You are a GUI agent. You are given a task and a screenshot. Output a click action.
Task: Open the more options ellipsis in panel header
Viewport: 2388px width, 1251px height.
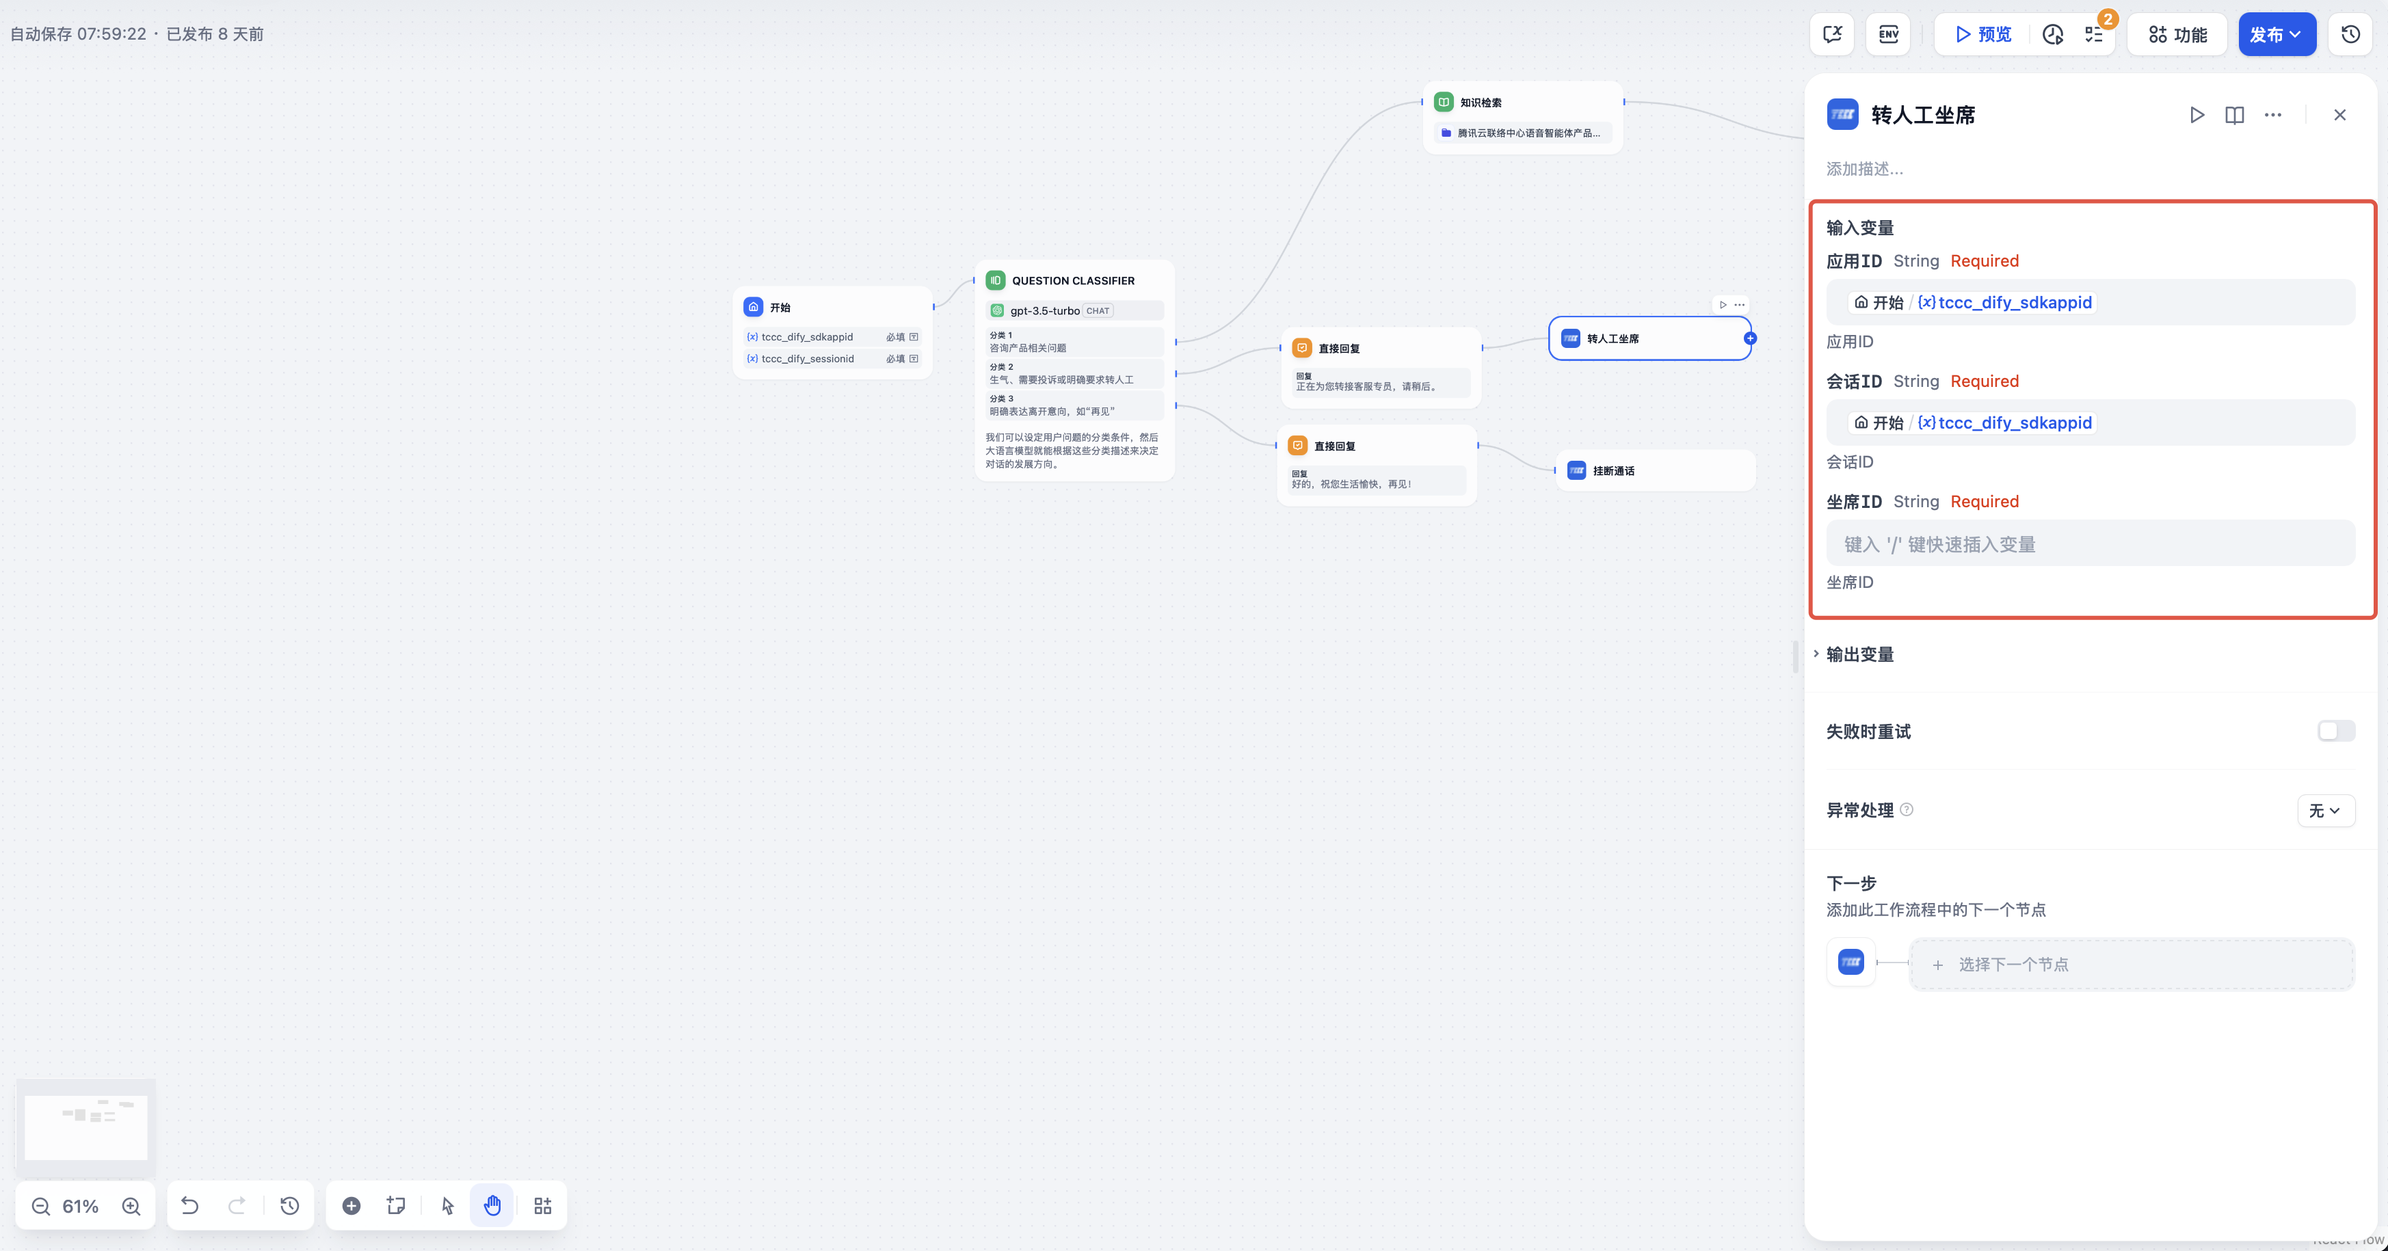pos(2273,115)
